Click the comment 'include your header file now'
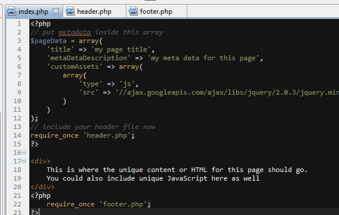This screenshot has height=215, width=339. 93,127
